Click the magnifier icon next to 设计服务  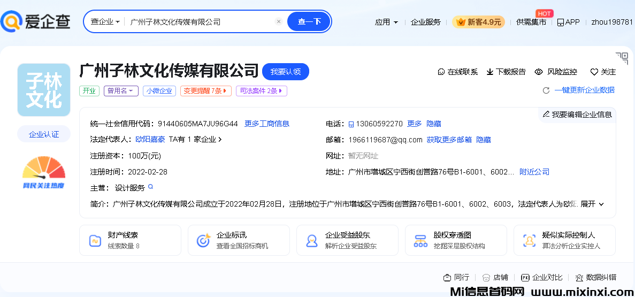[151, 187]
